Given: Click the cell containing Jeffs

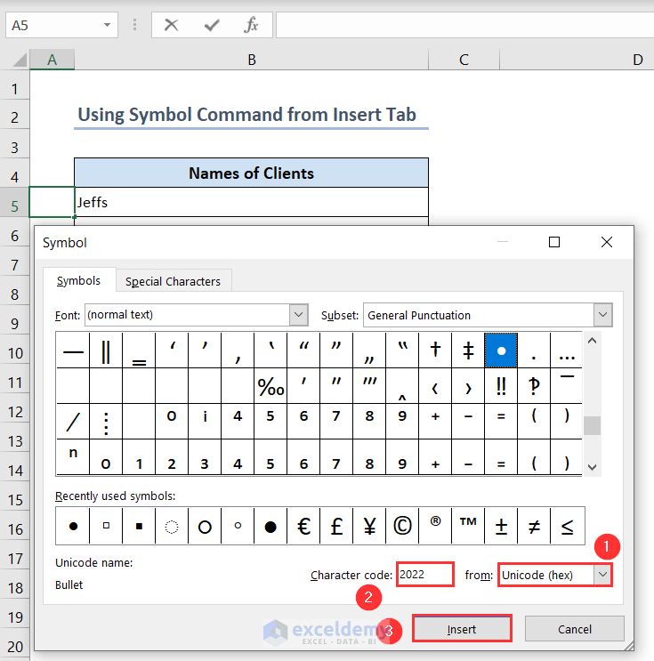Looking at the screenshot, I should pos(251,202).
